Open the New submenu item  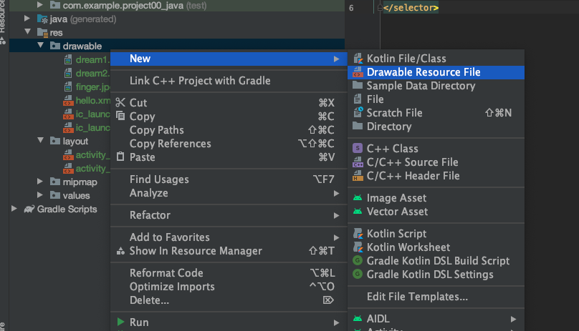(x=229, y=59)
